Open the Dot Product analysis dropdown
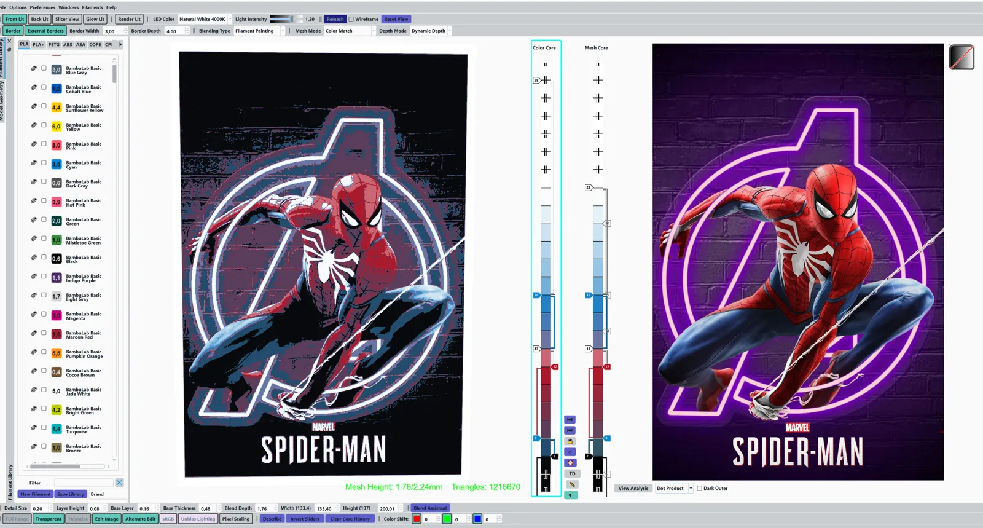 674,488
